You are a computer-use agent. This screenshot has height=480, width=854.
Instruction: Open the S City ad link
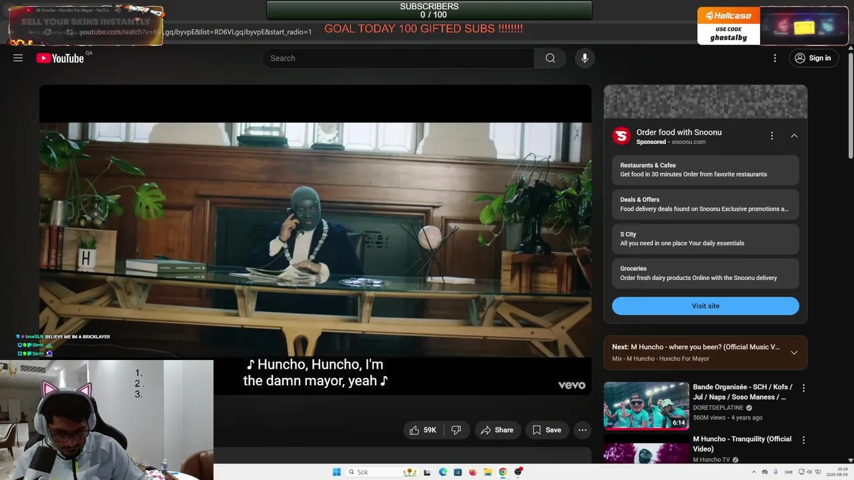(x=705, y=239)
